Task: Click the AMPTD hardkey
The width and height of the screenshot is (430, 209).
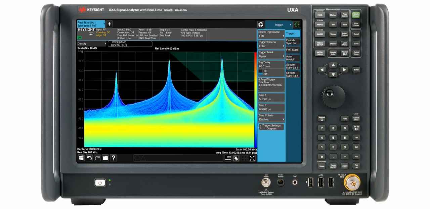Action: click(320, 24)
